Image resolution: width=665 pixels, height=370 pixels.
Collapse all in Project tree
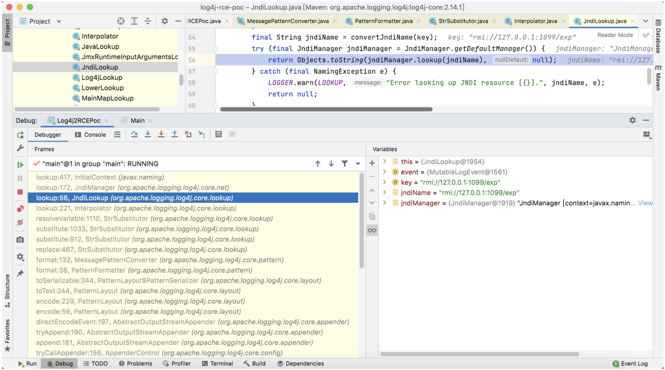tap(148, 21)
